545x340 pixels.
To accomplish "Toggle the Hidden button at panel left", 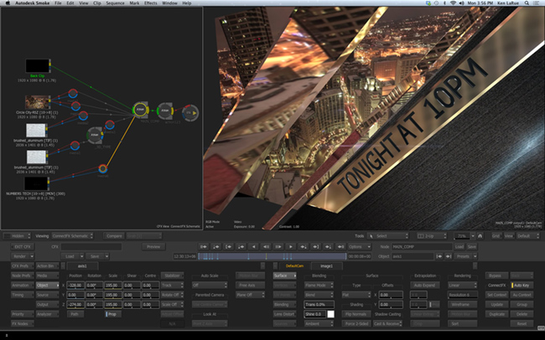I will coord(16,236).
